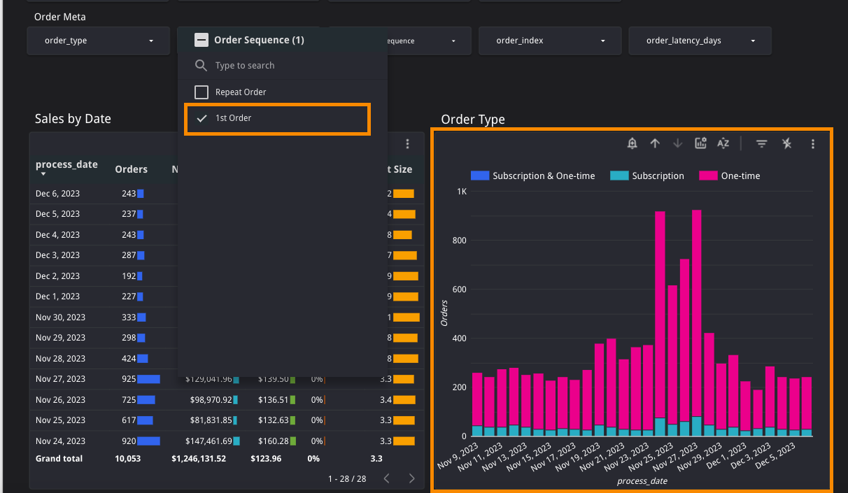Screen dimensions: 848x493
Task: Sort table by Orders column header
Action: (x=131, y=169)
